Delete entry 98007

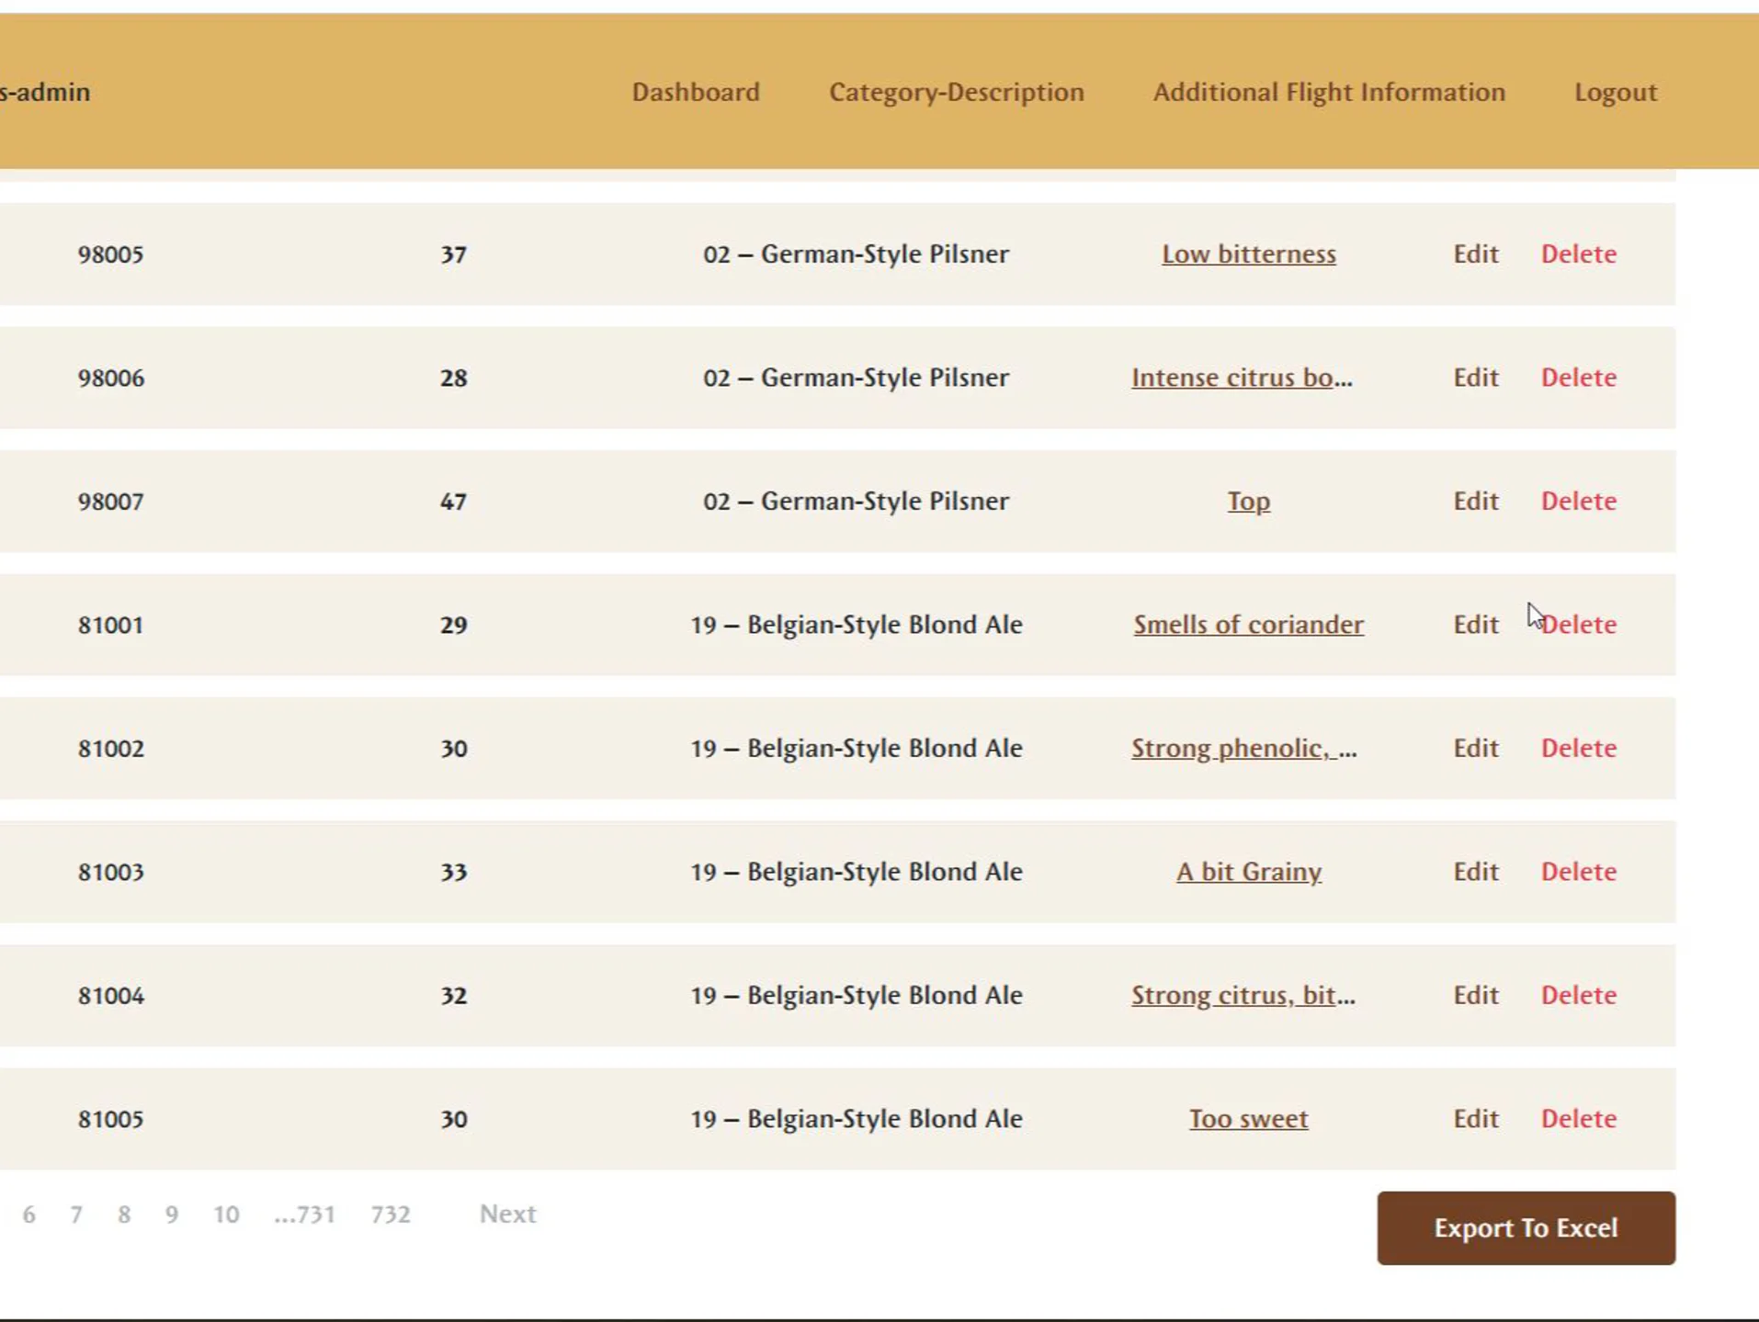(1578, 501)
